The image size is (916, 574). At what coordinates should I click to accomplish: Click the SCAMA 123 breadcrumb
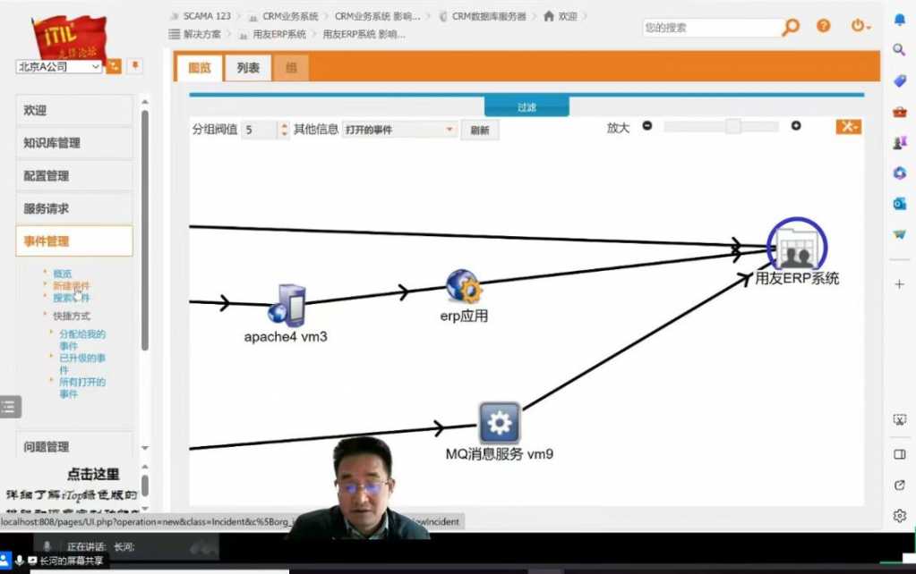click(207, 16)
